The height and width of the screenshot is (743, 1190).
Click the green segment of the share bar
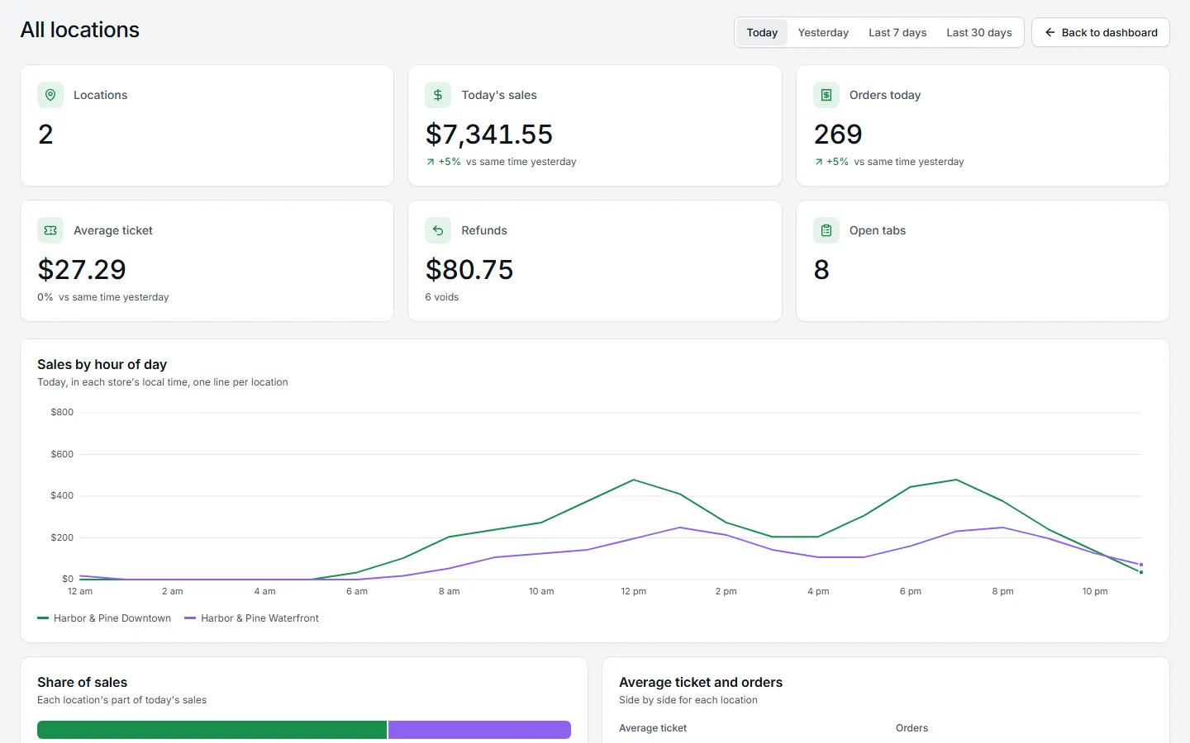pyautogui.click(x=212, y=730)
